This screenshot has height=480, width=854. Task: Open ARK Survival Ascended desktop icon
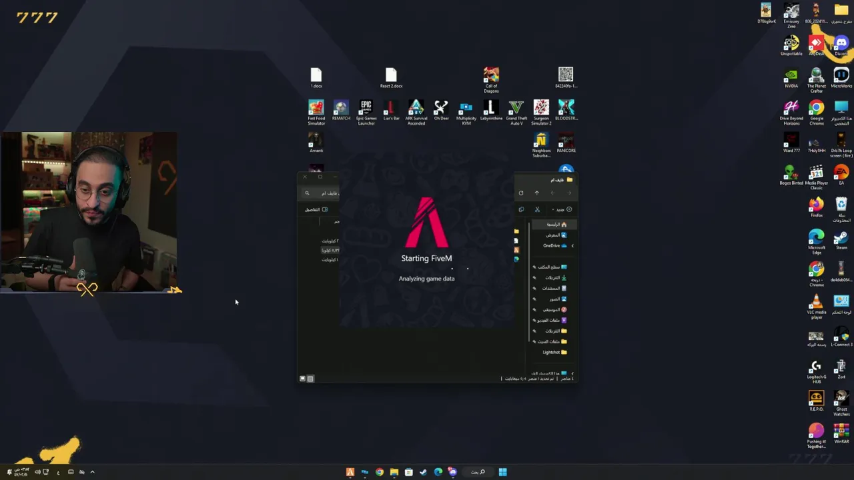(x=416, y=112)
